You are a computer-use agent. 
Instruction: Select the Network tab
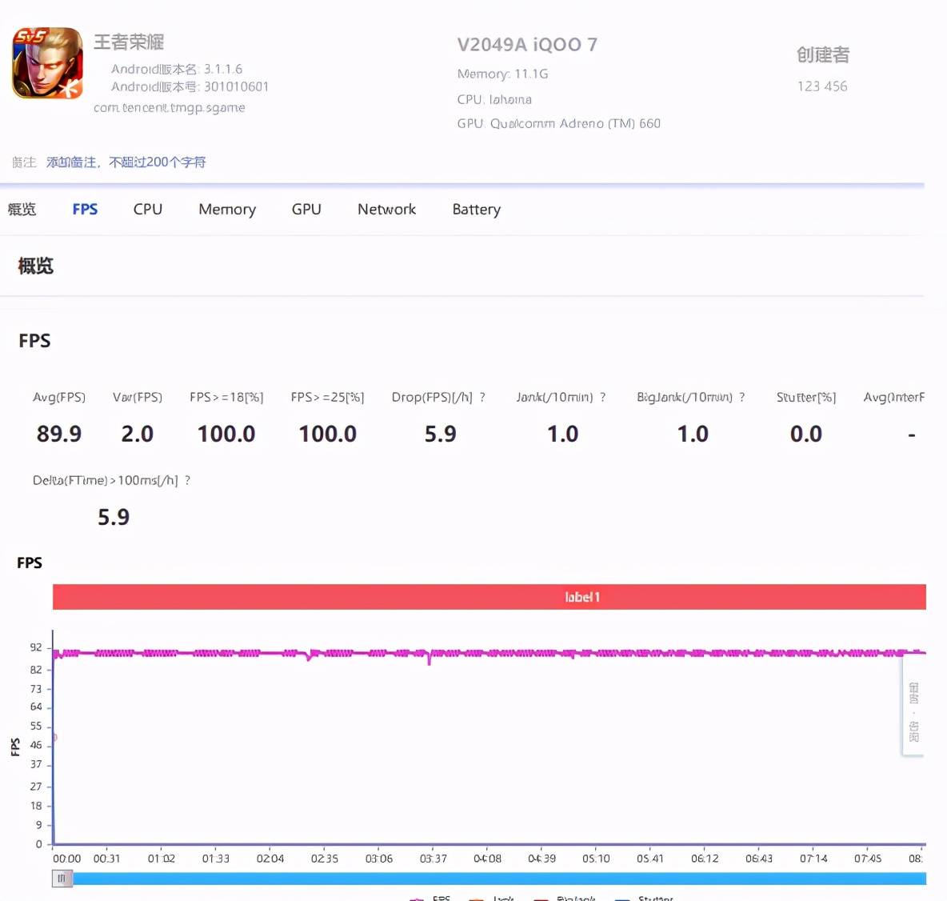pyautogui.click(x=386, y=209)
